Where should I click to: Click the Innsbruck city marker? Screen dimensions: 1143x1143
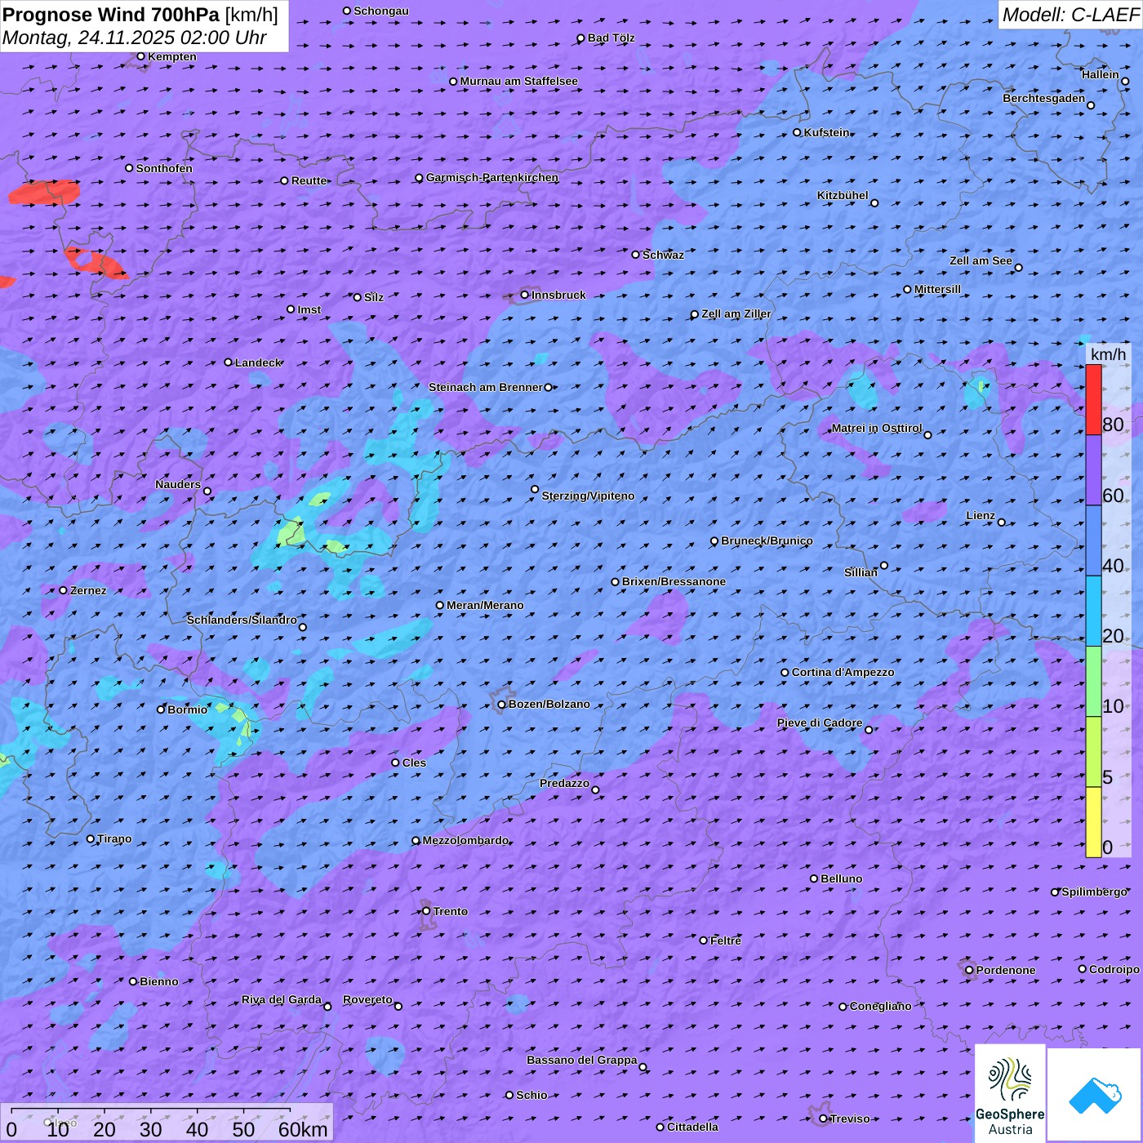click(525, 295)
